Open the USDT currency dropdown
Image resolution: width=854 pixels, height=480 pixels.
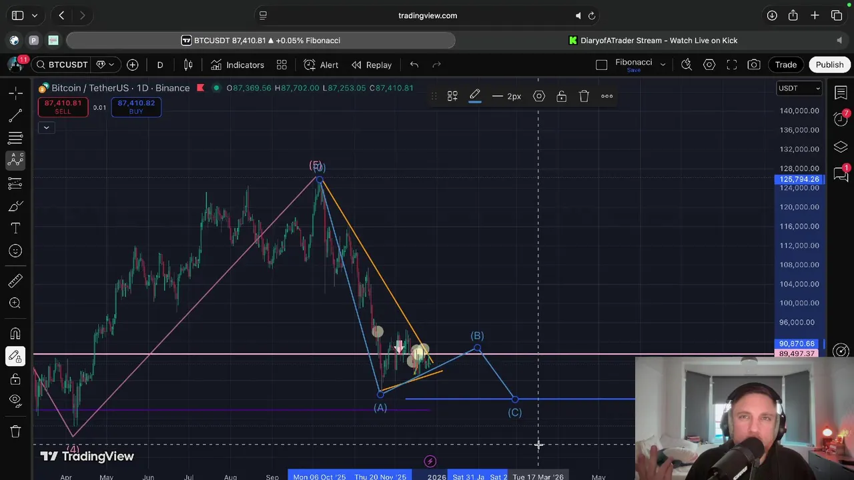pyautogui.click(x=799, y=88)
